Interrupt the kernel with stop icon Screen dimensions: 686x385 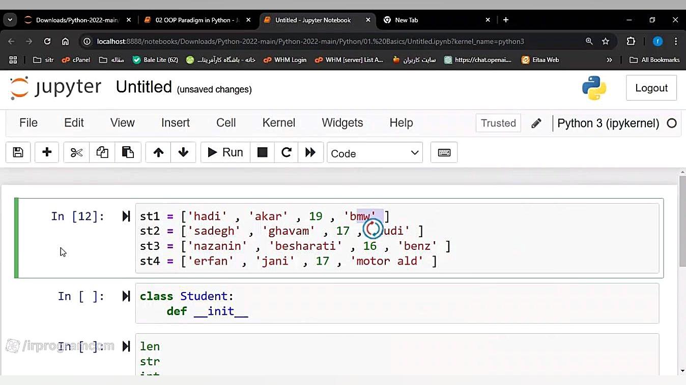coord(263,152)
